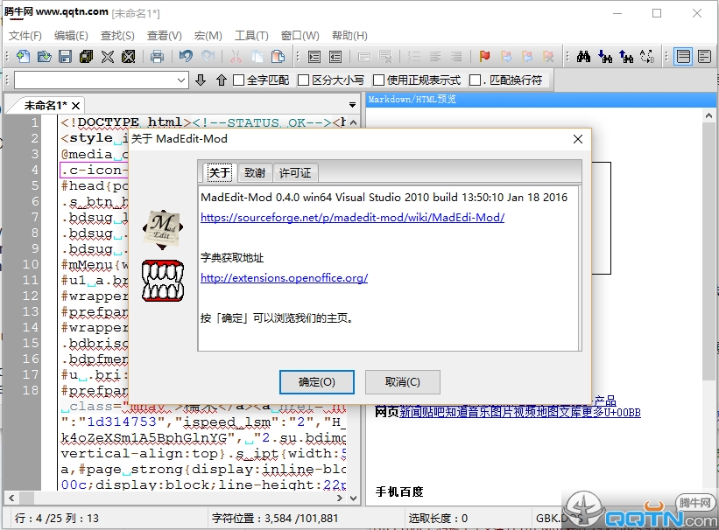The image size is (719, 530).
Task: Open Find with the binoculars icon
Action: pos(583,57)
